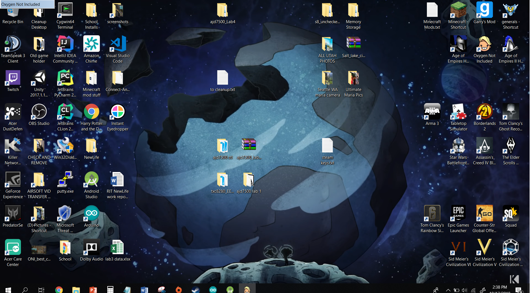Select the ONI_best_c... image thumbnail
531x293 pixels.
point(39,249)
